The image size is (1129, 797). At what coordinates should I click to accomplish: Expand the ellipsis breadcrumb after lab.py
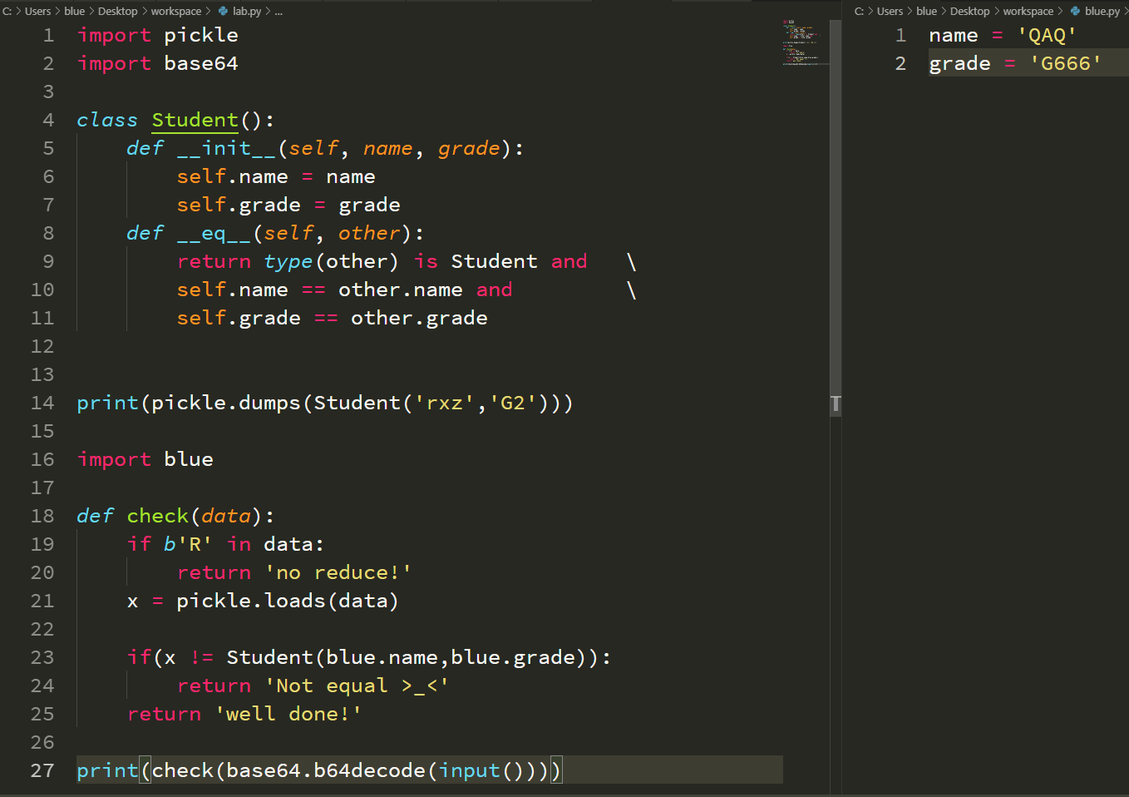coord(279,11)
